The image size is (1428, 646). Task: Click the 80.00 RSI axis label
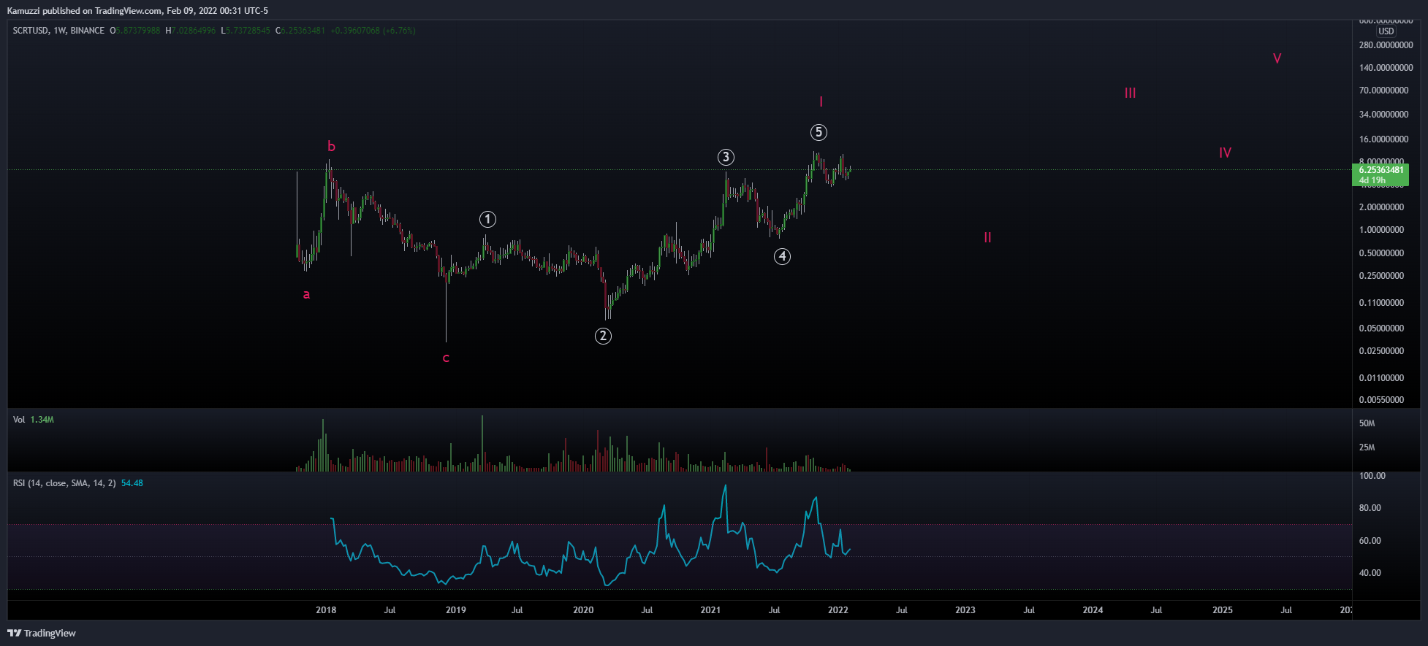(x=1370, y=508)
